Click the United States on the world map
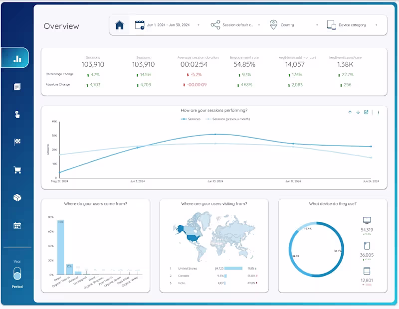Screen dimensions: 399x309 tap(194, 238)
